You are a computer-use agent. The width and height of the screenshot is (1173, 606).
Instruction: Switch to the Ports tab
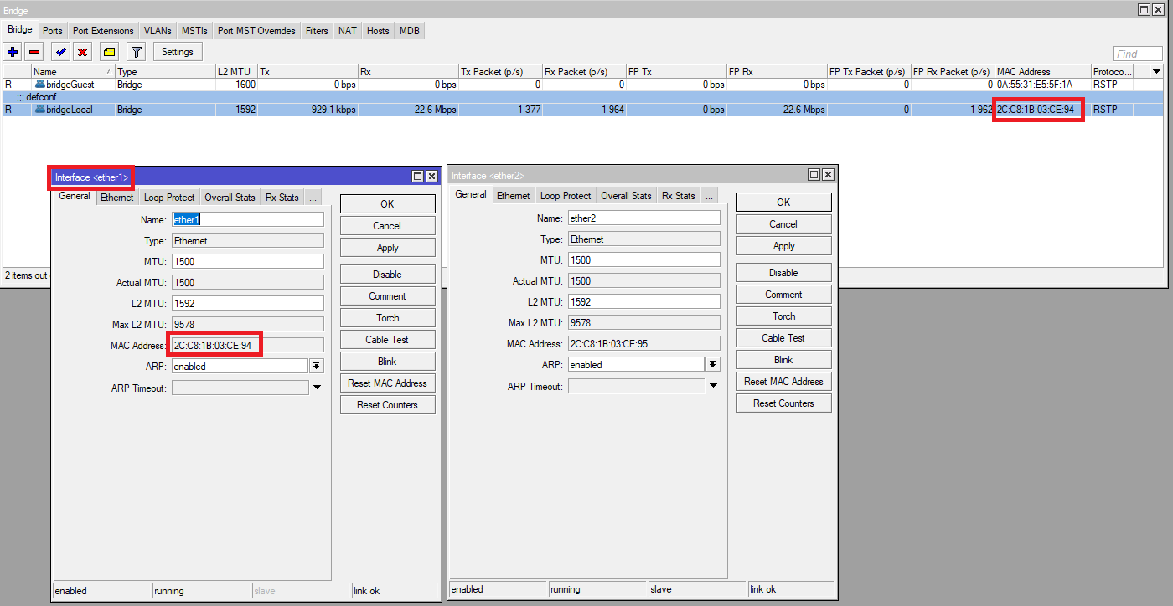click(x=53, y=31)
